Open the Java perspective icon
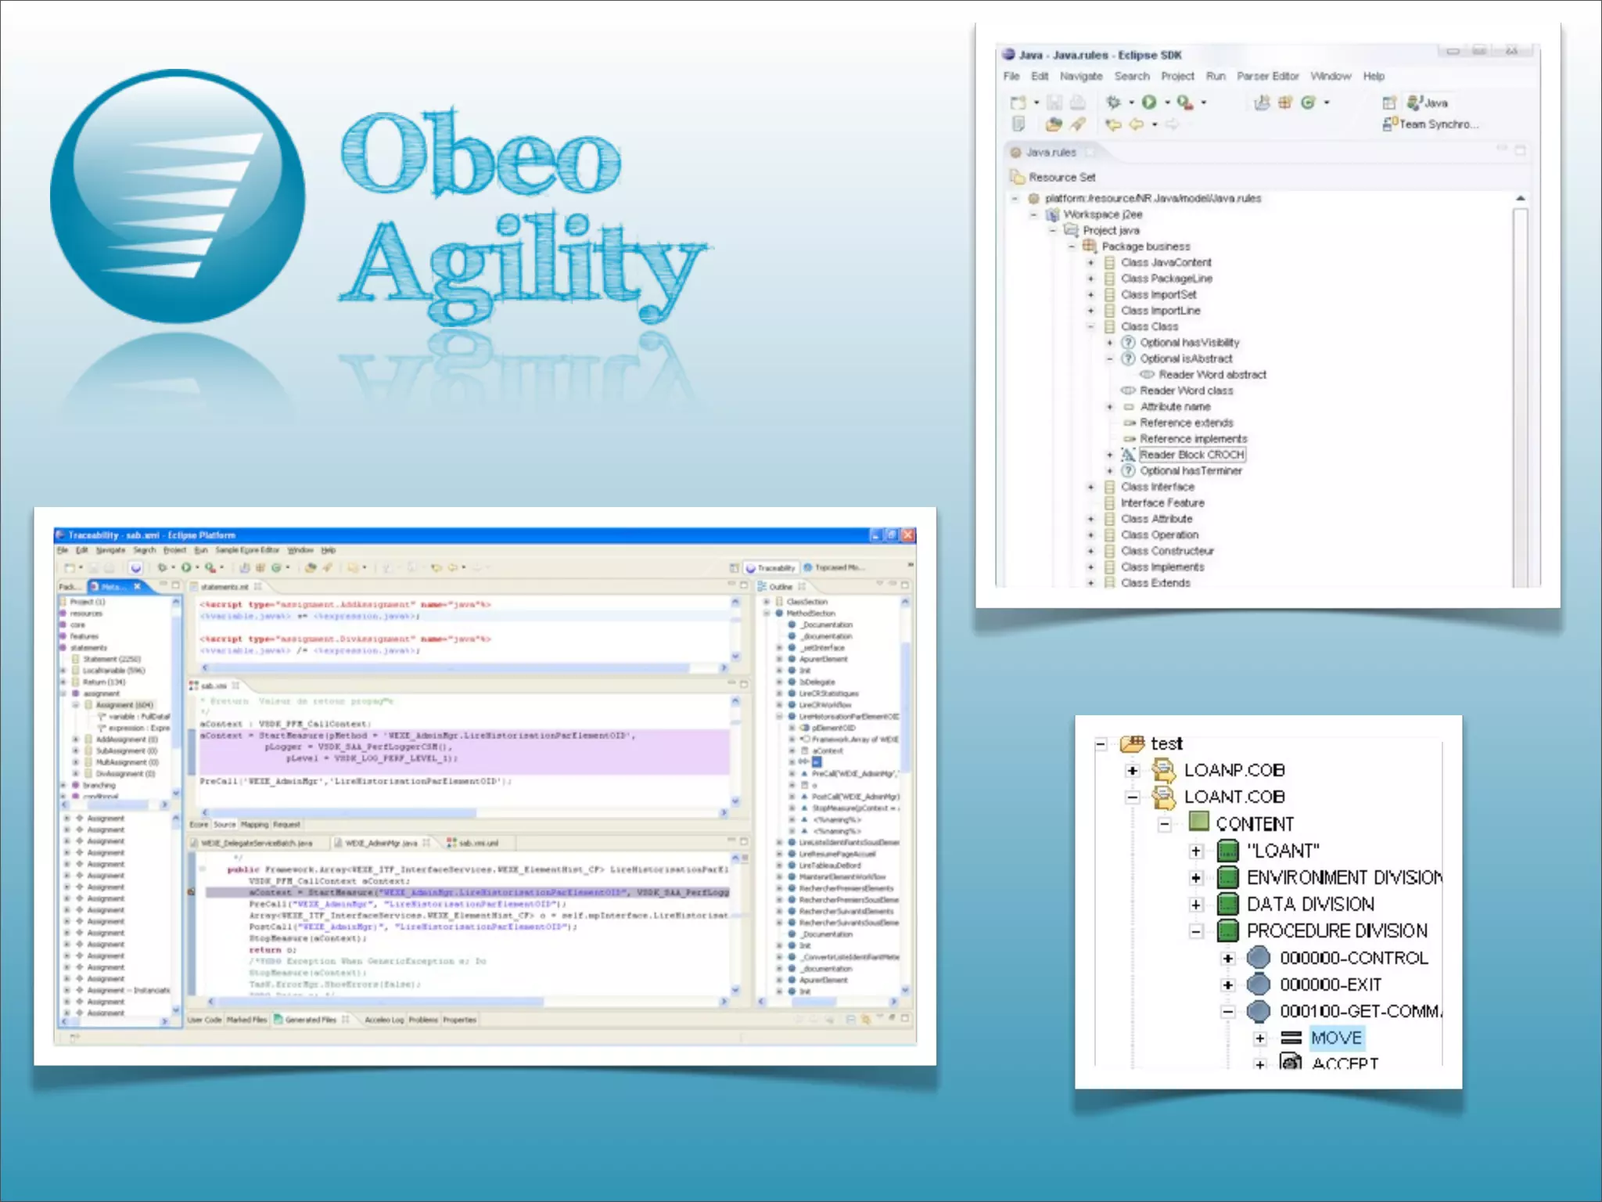 click(x=1415, y=103)
